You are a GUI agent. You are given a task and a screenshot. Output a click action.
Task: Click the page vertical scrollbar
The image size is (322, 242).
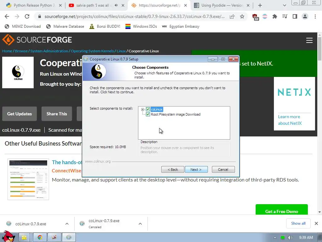(319, 124)
